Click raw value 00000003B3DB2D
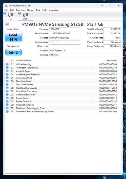The width and height of the screenshot is (126, 179). tap(108, 81)
